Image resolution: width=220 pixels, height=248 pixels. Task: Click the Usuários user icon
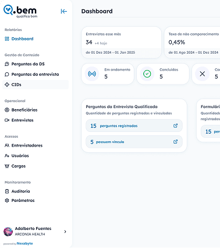point(7,156)
